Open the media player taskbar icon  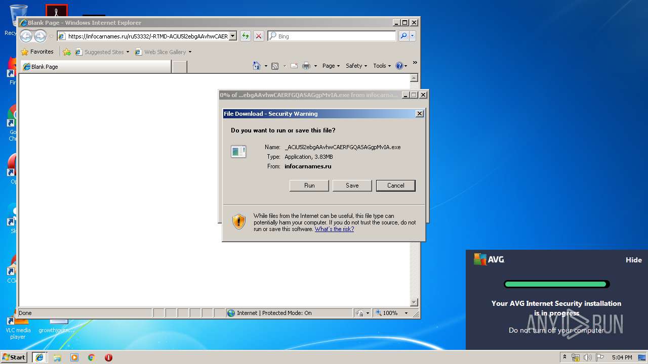(x=74, y=357)
